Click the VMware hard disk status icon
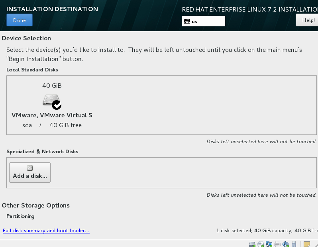Viewport: 318px width, 247px height. 252,244
